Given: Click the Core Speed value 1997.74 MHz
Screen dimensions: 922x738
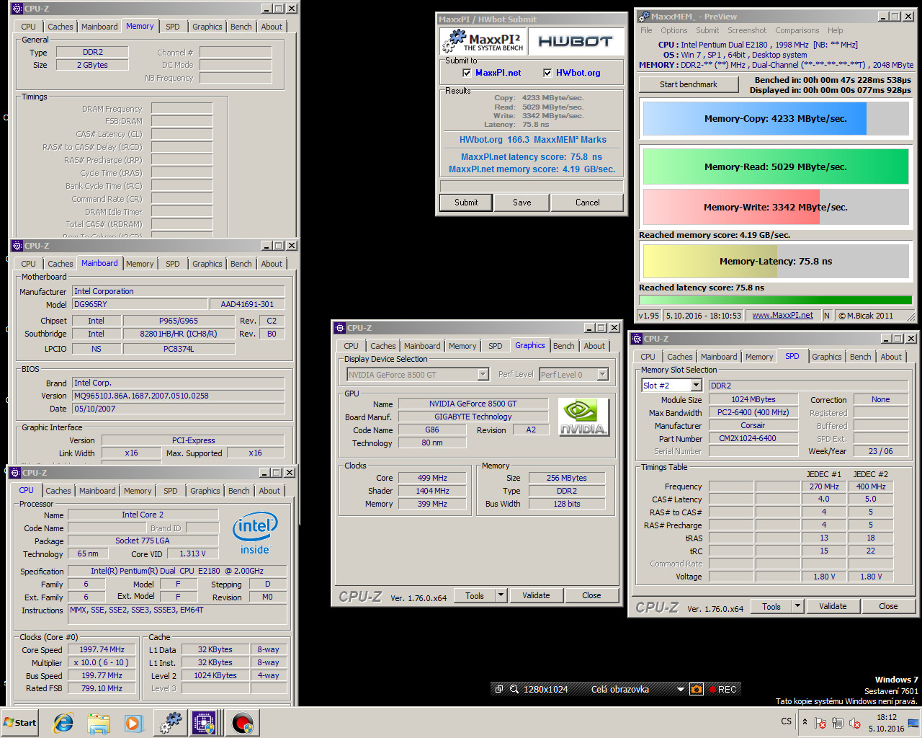Looking at the screenshot, I should click(x=102, y=649).
